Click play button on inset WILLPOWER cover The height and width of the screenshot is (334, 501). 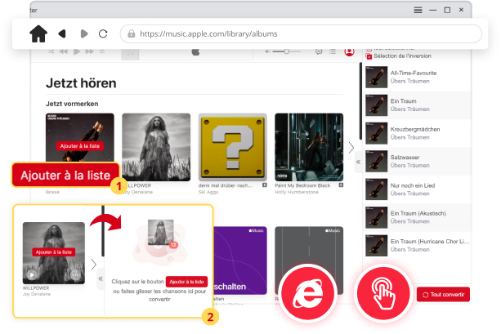(x=32, y=274)
